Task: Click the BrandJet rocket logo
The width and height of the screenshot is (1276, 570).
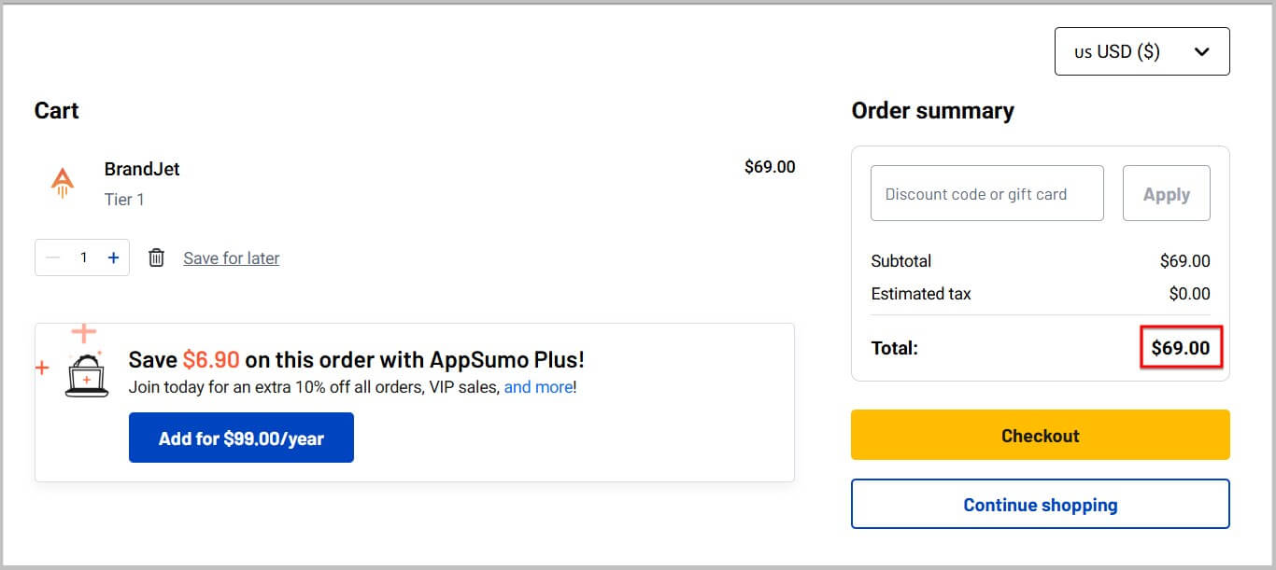Action: [62, 183]
